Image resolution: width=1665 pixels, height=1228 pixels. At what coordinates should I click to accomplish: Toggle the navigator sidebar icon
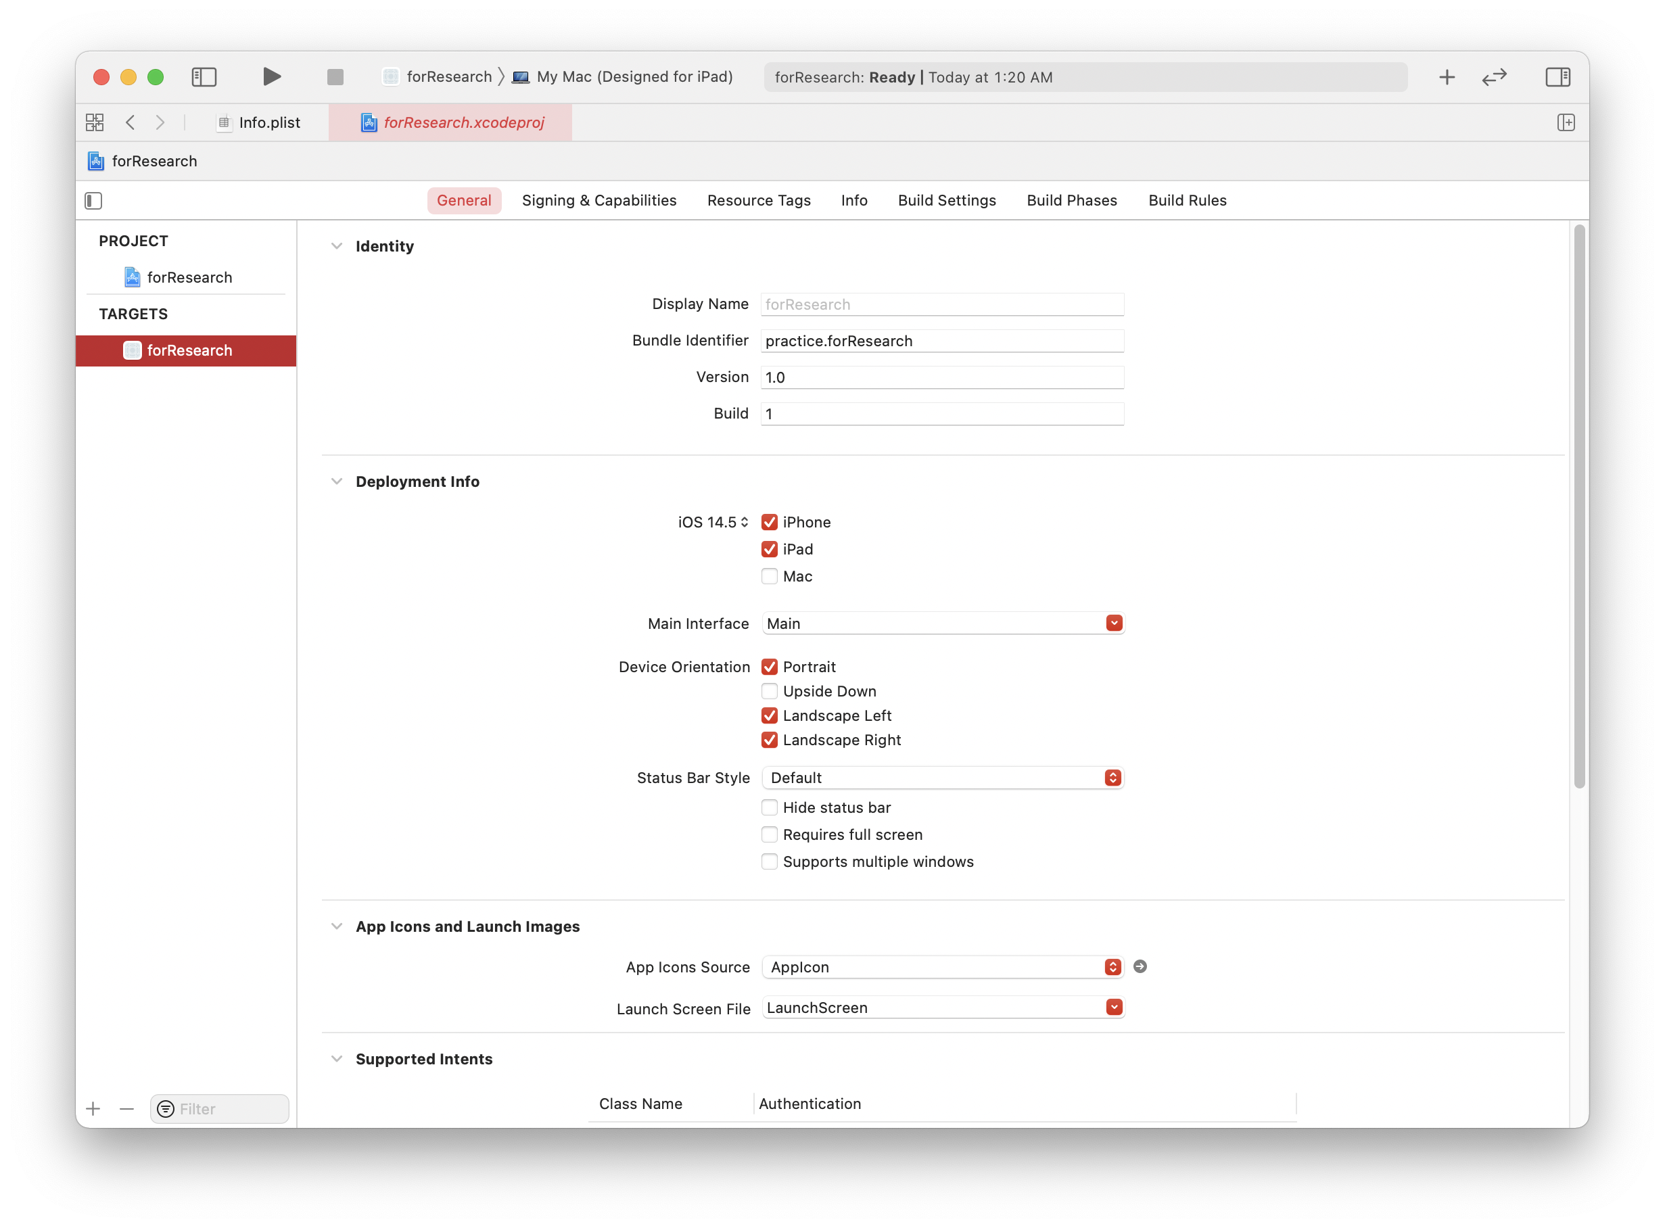[204, 76]
